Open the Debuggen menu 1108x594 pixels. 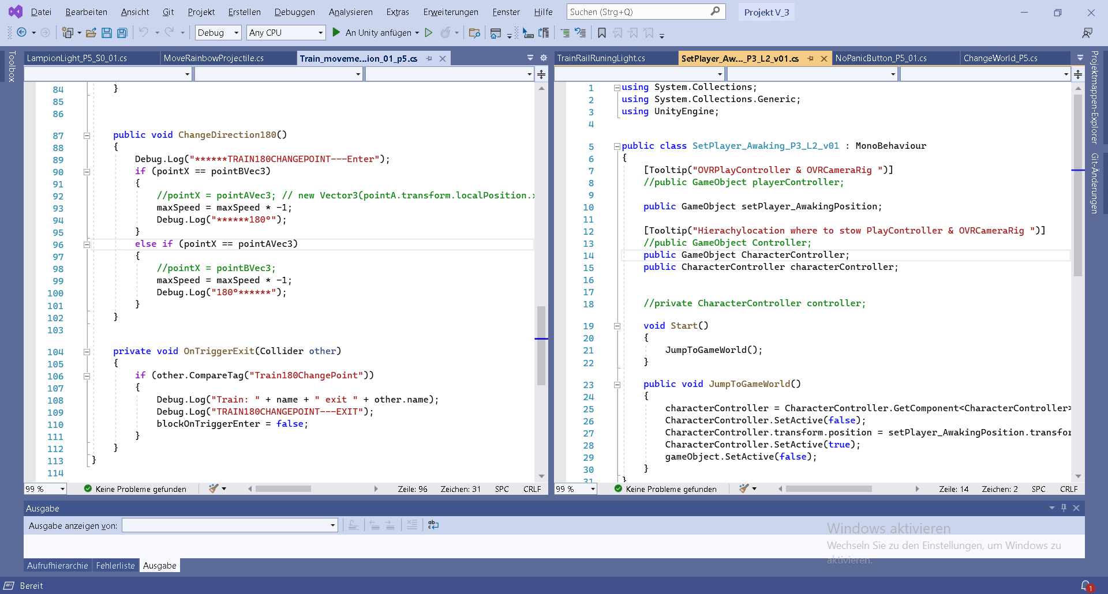click(294, 12)
